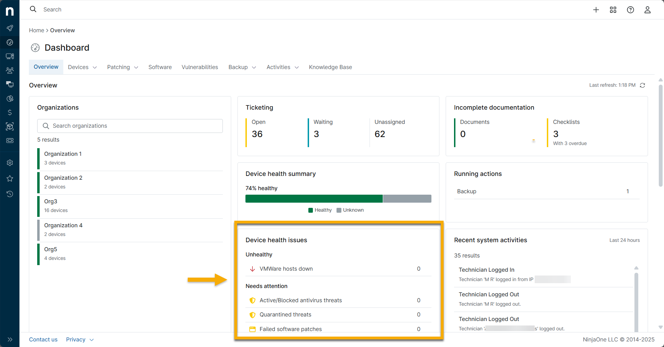664x347 pixels.
Task: Click the rocket Get Started sidebar icon
Action: click(x=10, y=28)
